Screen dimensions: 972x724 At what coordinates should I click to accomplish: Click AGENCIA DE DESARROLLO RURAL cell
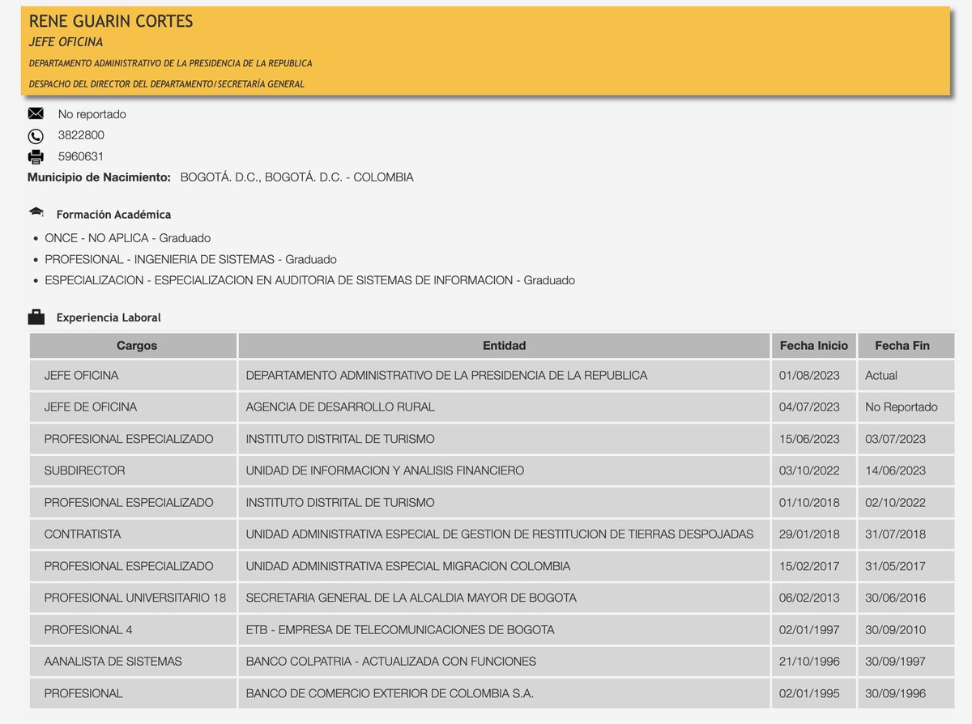click(504, 407)
